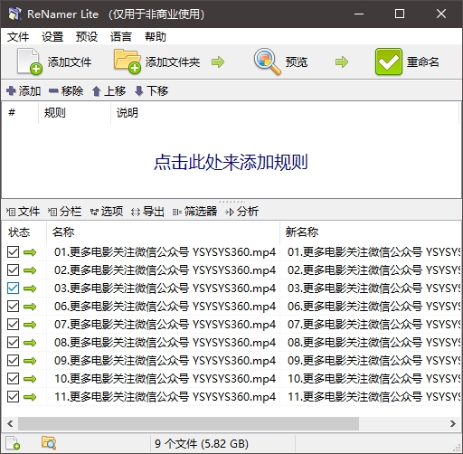The height and width of the screenshot is (454, 463).
Task: Uncheck the file starting with 01.
Action: click(x=13, y=252)
